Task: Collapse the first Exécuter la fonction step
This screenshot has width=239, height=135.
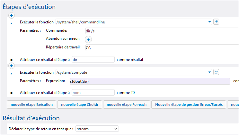Action: pyautogui.click(x=12, y=23)
